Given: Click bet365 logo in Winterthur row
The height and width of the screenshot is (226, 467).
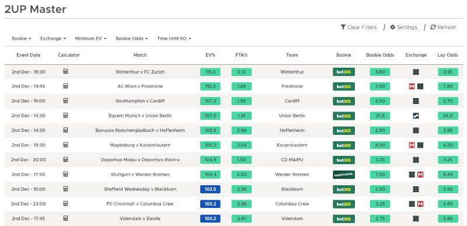Looking at the screenshot, I should click(344, 72).
